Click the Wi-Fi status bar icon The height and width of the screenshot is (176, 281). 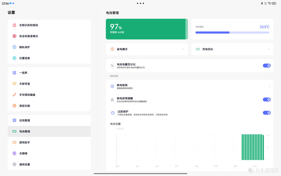[270, 3]
